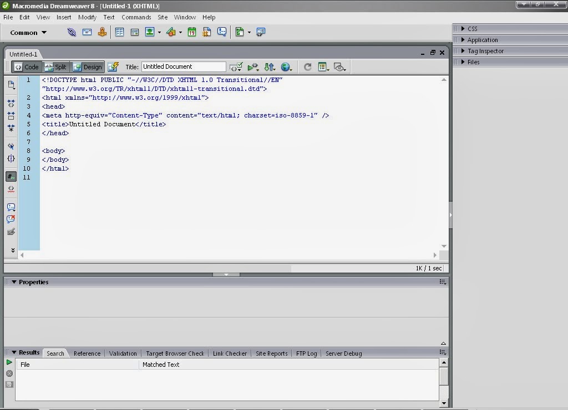This screenshot has width=568, height=410.
Task: Open the Tag Chooser
Action: 261,32
